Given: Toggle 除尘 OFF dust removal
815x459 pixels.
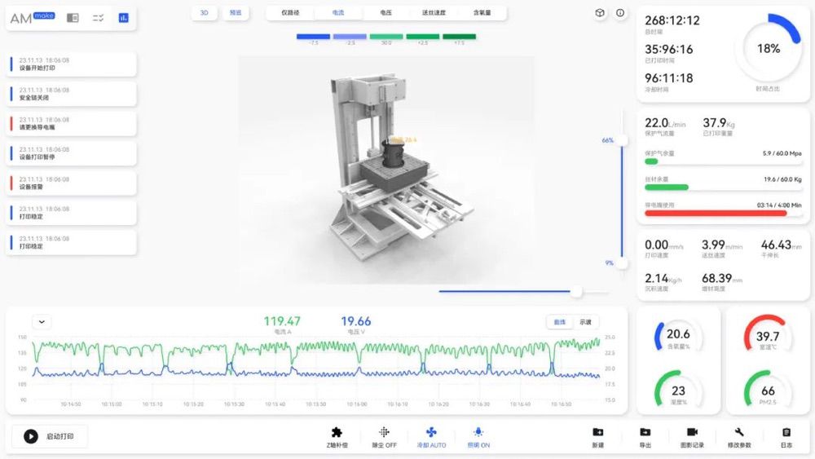Looking at the screenshot, I should (x=384, y=437).
